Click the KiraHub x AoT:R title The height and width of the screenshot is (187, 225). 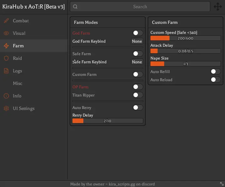[34, 7]
